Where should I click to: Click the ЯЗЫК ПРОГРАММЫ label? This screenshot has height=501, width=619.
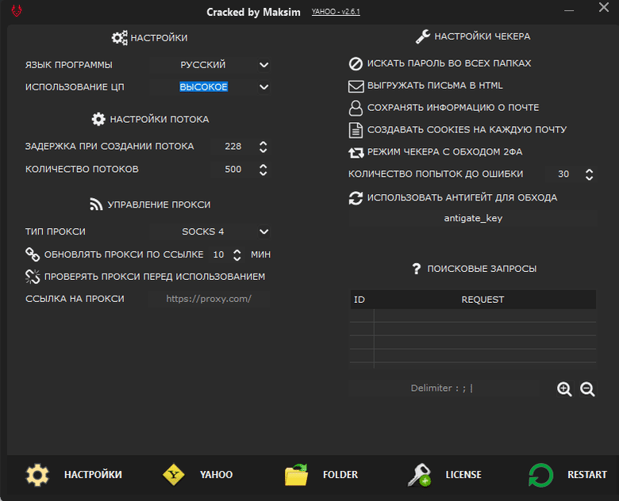pos(69,65)
